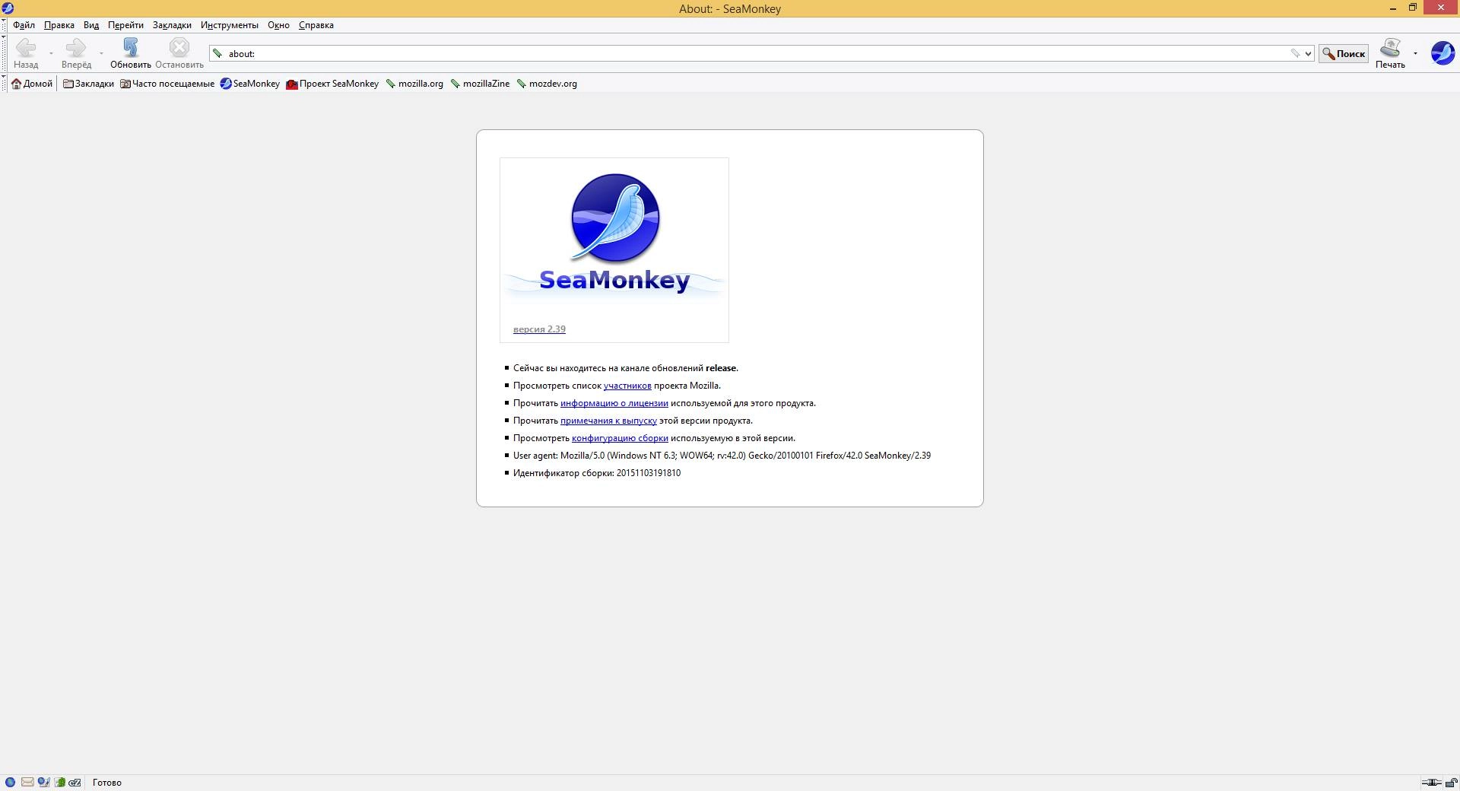Open mozilla.org bookmark
The image size is (1460, 791).
[x=414, y=84]
